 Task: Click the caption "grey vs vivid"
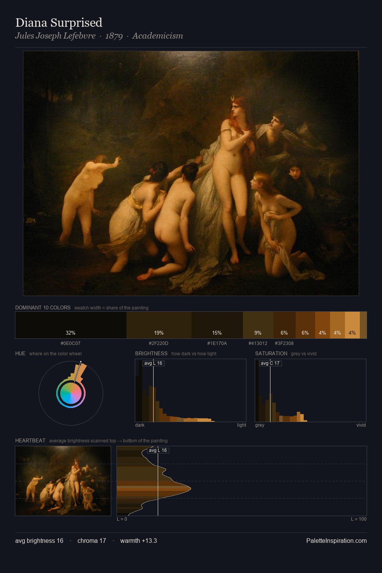(304, 354)
